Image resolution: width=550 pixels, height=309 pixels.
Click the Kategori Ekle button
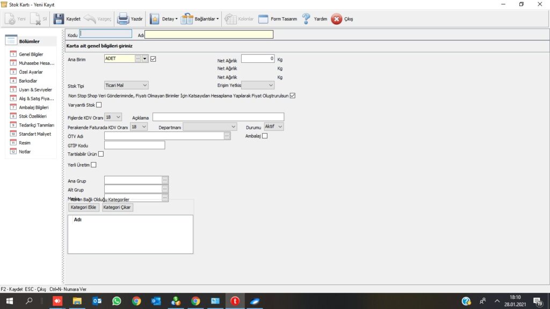(83, 207)
